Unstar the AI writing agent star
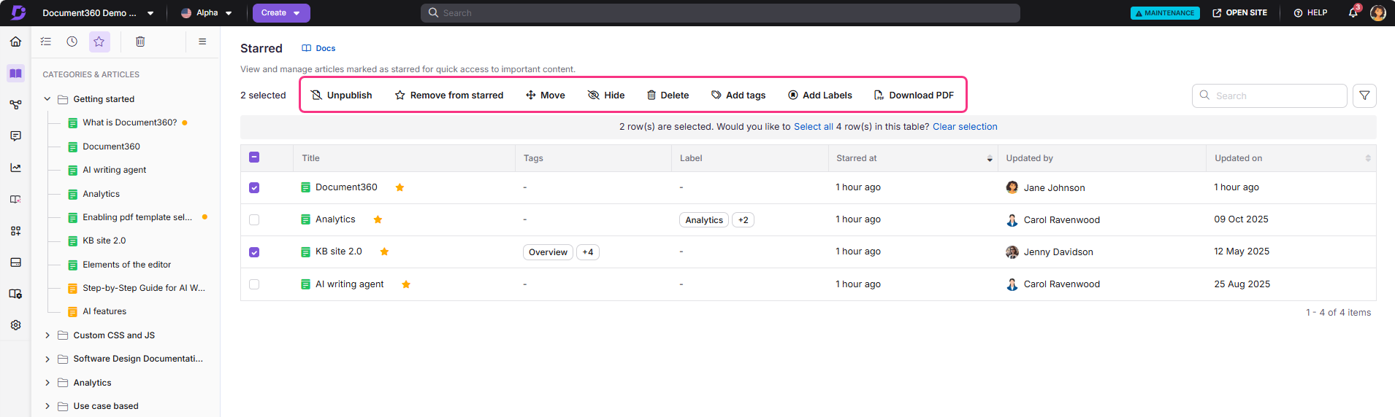This screenshot has width=1395, height=417. coord(406,284)
